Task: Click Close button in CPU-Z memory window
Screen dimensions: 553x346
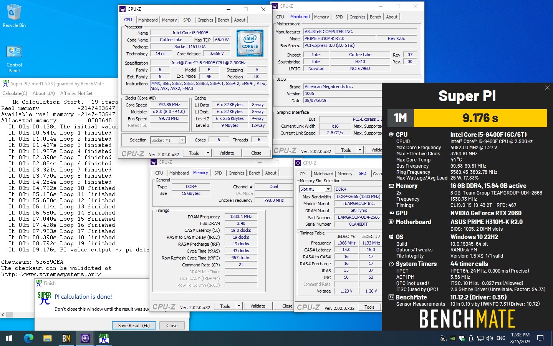Action: tap(287, 306)
